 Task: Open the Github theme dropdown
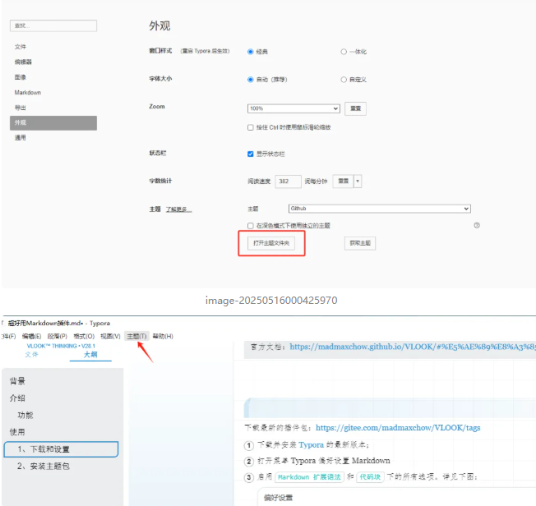click(x=380, y=209)
